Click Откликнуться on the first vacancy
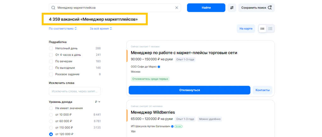322x137 pixels. pos(189,90)
